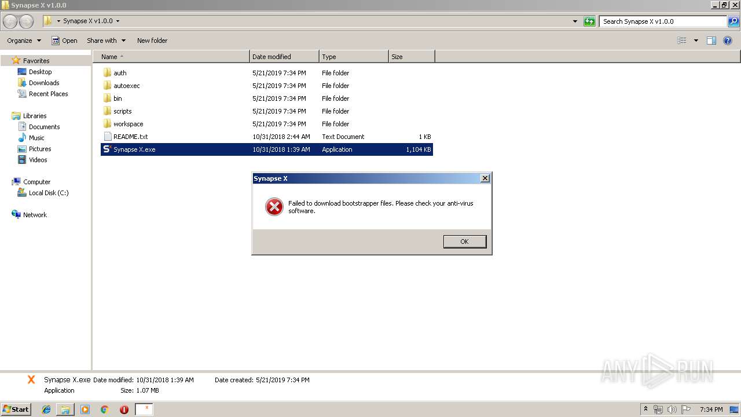Select the Synapse X.exe application icon
This screenshot has width=741, height=417.
(107, 149)
